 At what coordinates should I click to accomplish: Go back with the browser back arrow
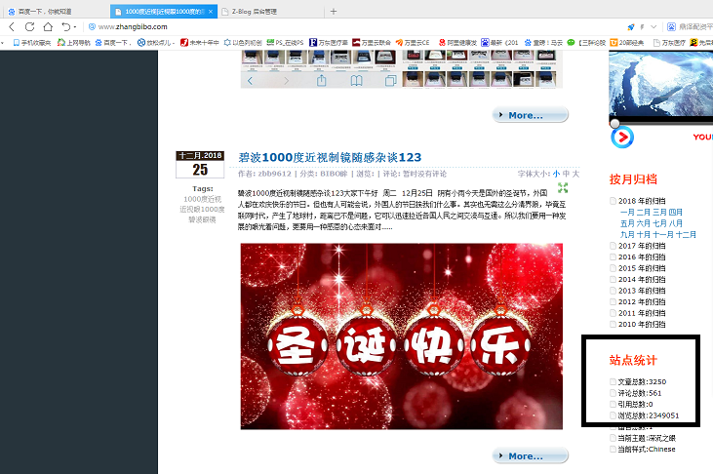12,27
